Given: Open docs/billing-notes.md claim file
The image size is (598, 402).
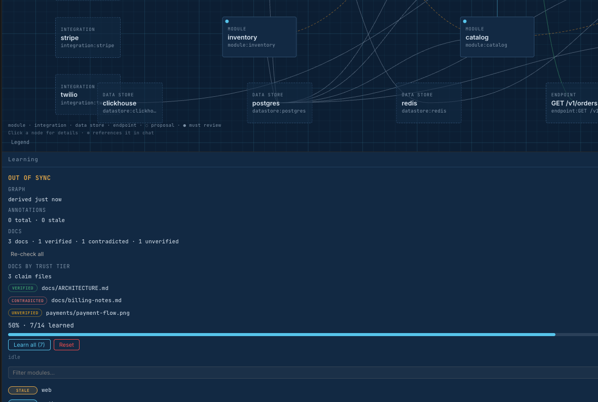Looking at the screenshot, I should click(86, 300).
